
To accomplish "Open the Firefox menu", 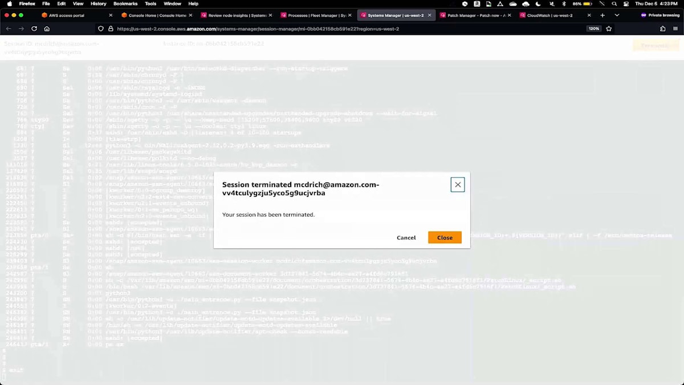I will 27,3.
